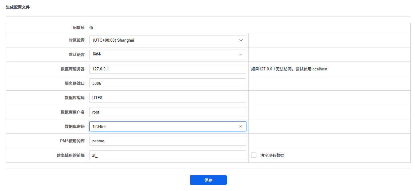Viewport: 415px width, 191px height.
Task: Click the 建表使用的前缀 row label
Action: [71, 155]
